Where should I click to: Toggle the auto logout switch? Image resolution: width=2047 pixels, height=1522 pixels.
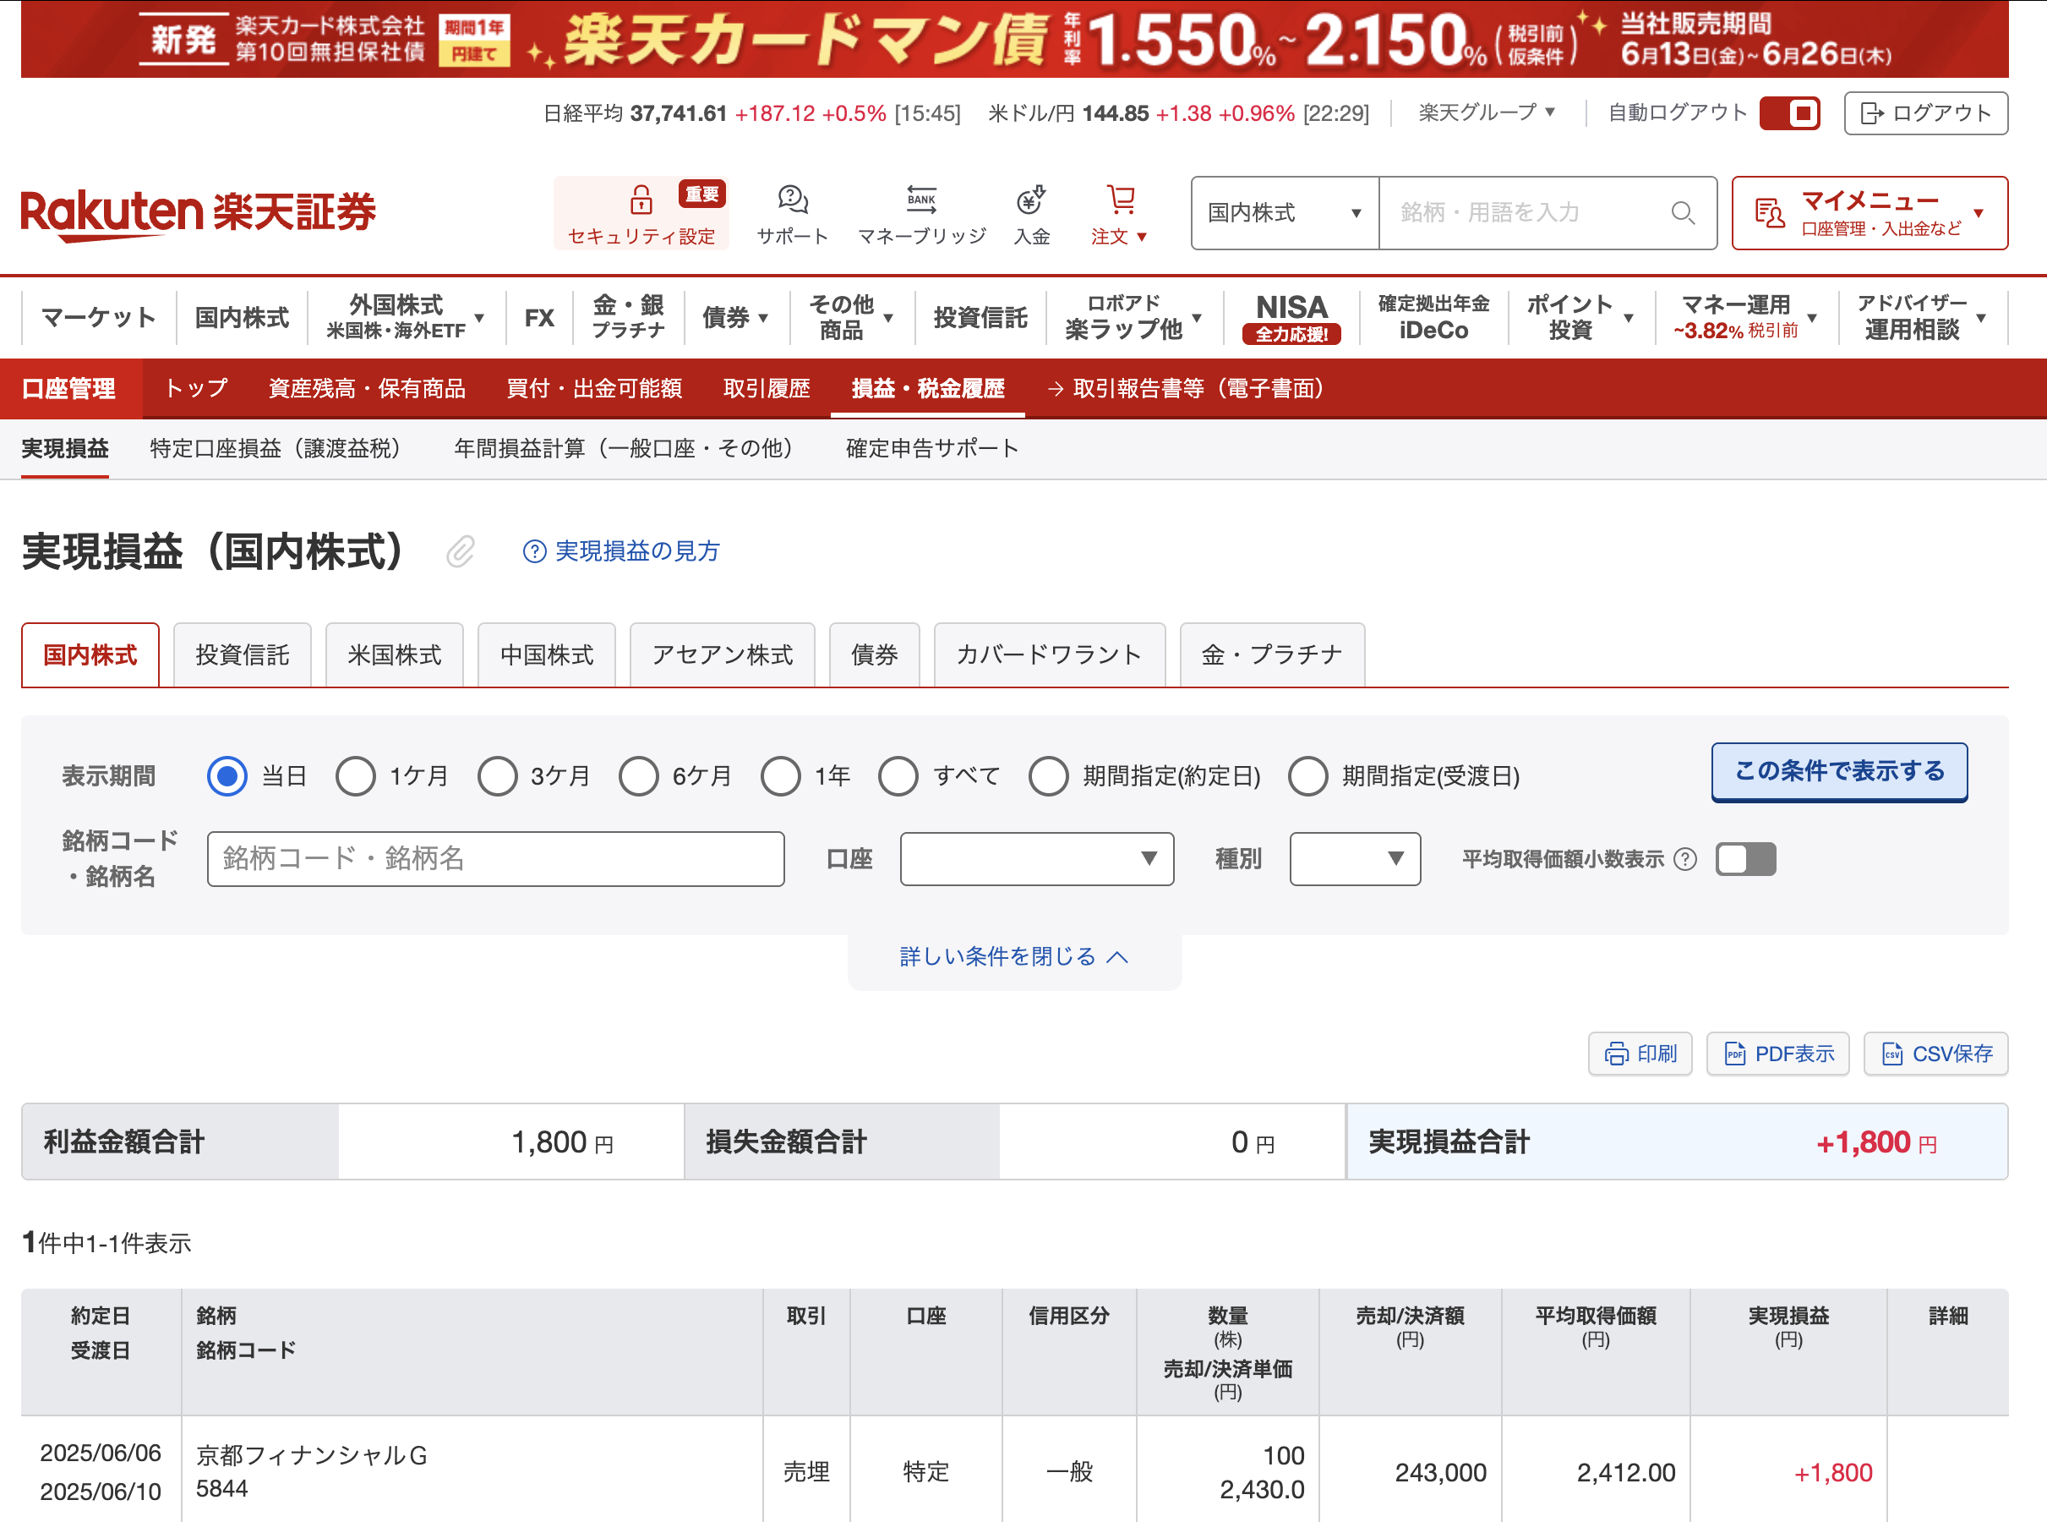[x=1789, y=113]
